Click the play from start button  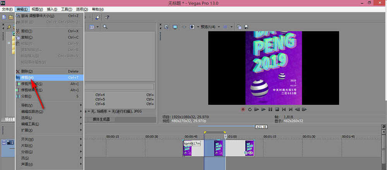click(x=257, y=109)
